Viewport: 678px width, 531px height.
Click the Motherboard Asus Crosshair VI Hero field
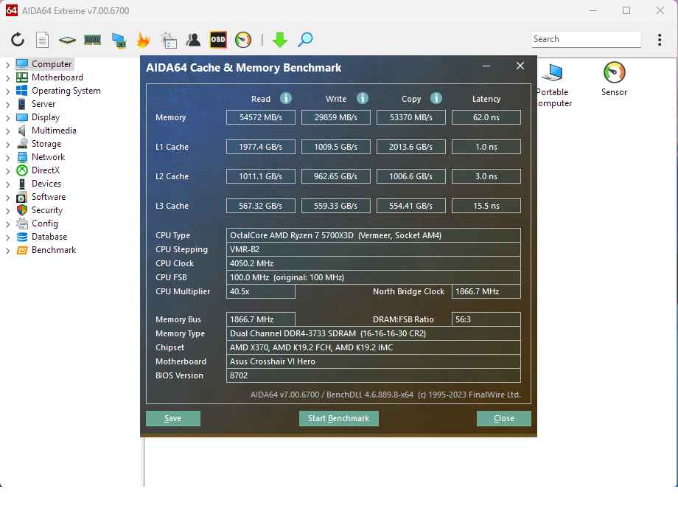373,362
